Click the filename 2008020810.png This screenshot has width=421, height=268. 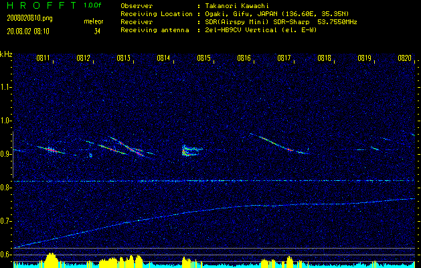click(30, 18)
